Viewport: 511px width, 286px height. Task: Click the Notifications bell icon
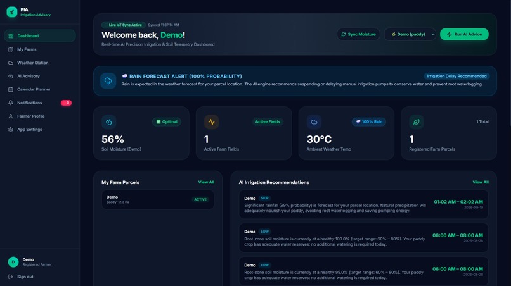click(x=11, y=103)
